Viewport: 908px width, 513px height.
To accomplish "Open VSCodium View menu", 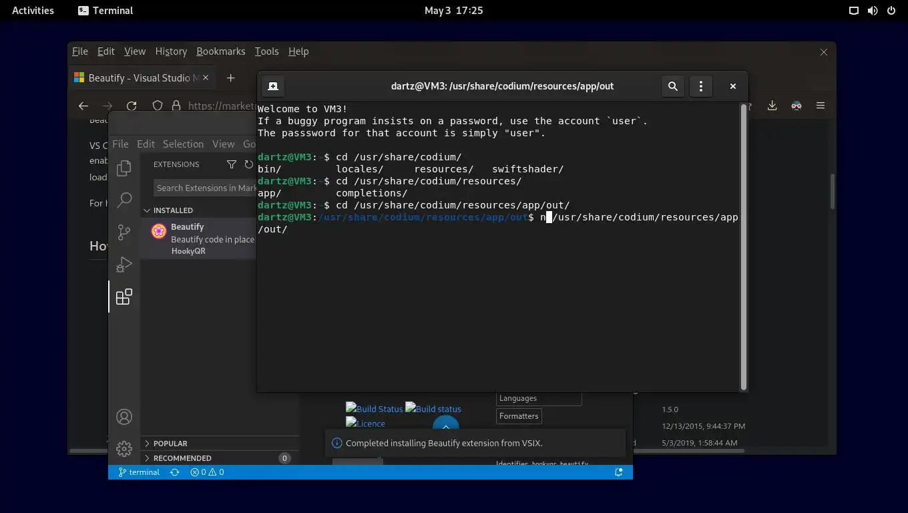I will tap(224, 144).
